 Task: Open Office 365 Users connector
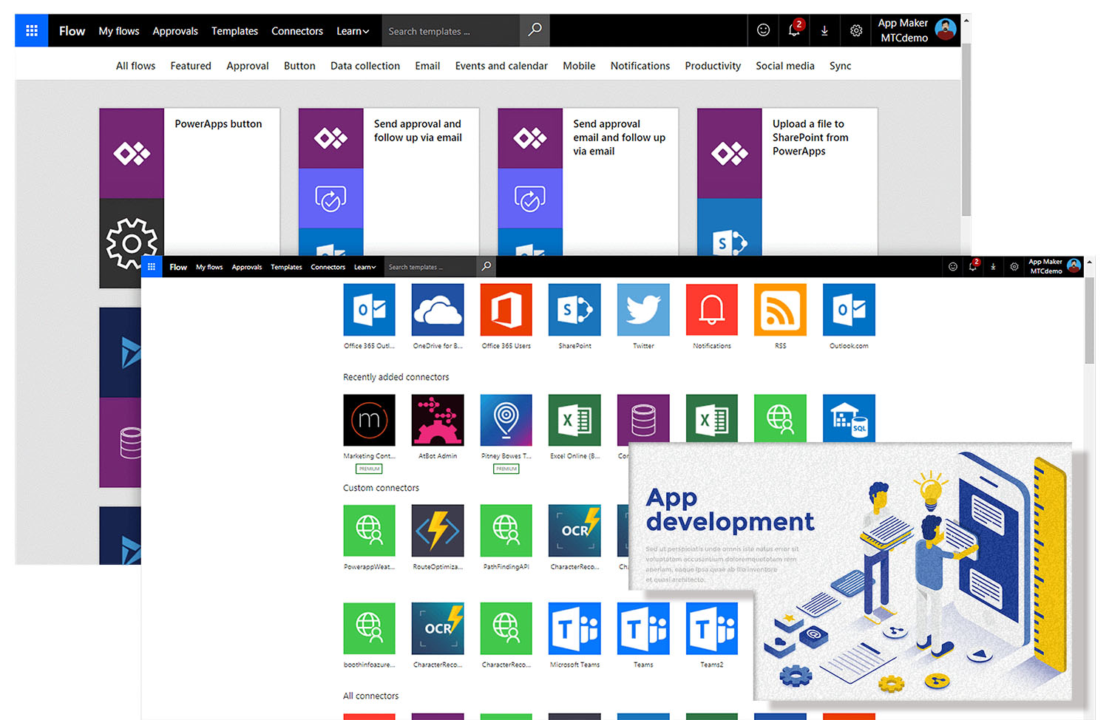click(506, 310)
